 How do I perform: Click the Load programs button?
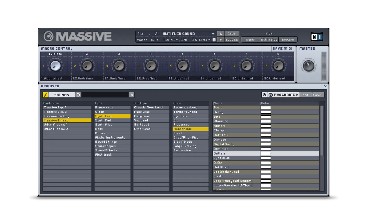pos(305,95)
